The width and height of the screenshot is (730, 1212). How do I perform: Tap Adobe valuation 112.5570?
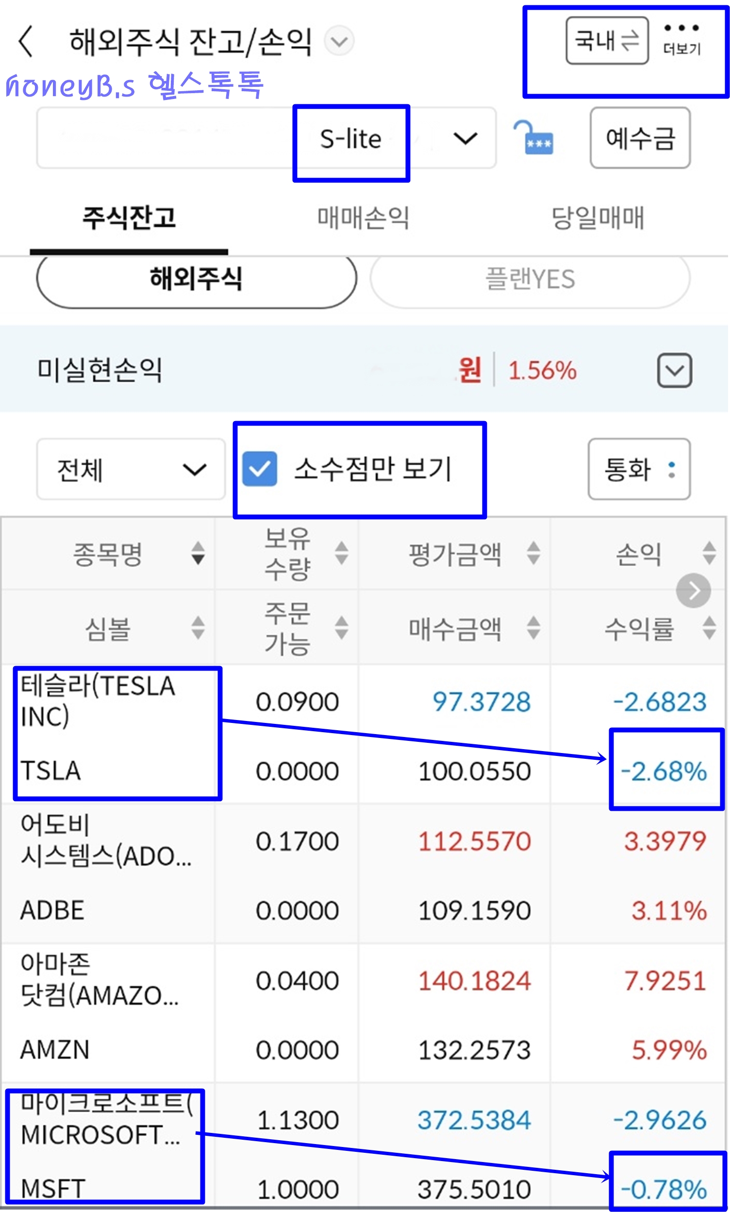coord(475,842)
